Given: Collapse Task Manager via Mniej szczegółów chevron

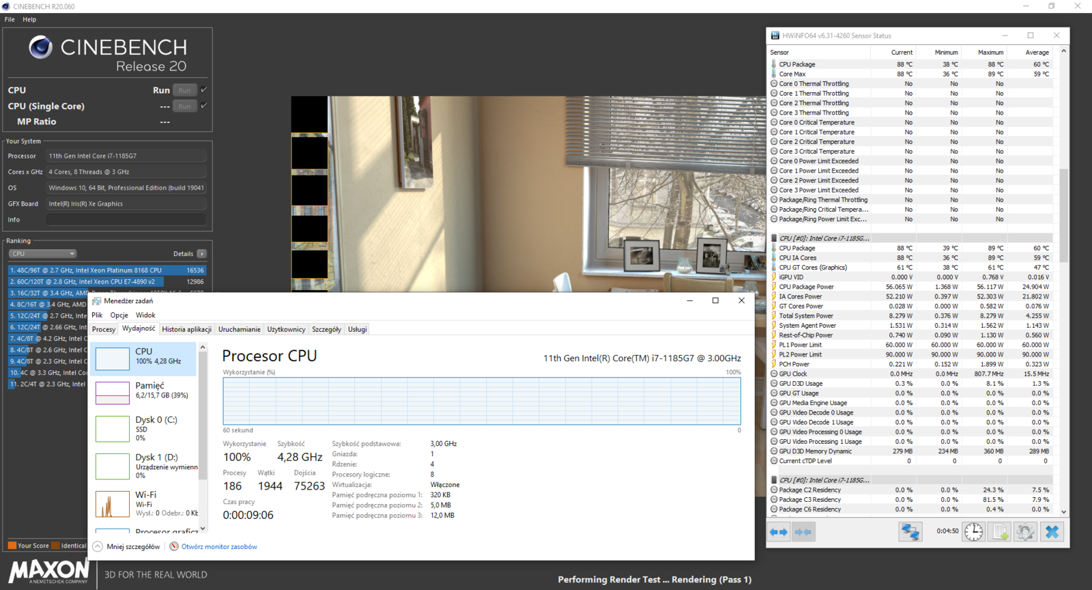Looking at the screenshot, I should (98, 546).
